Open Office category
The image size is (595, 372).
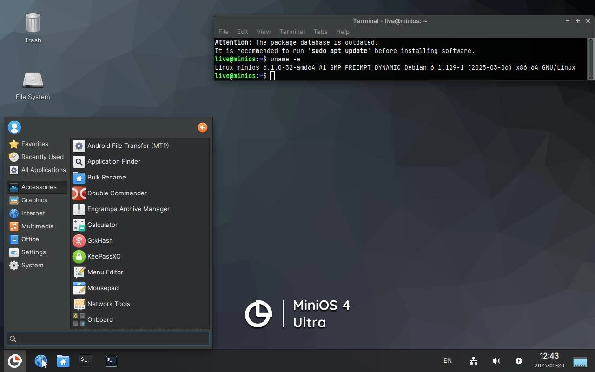coord(37,239)
